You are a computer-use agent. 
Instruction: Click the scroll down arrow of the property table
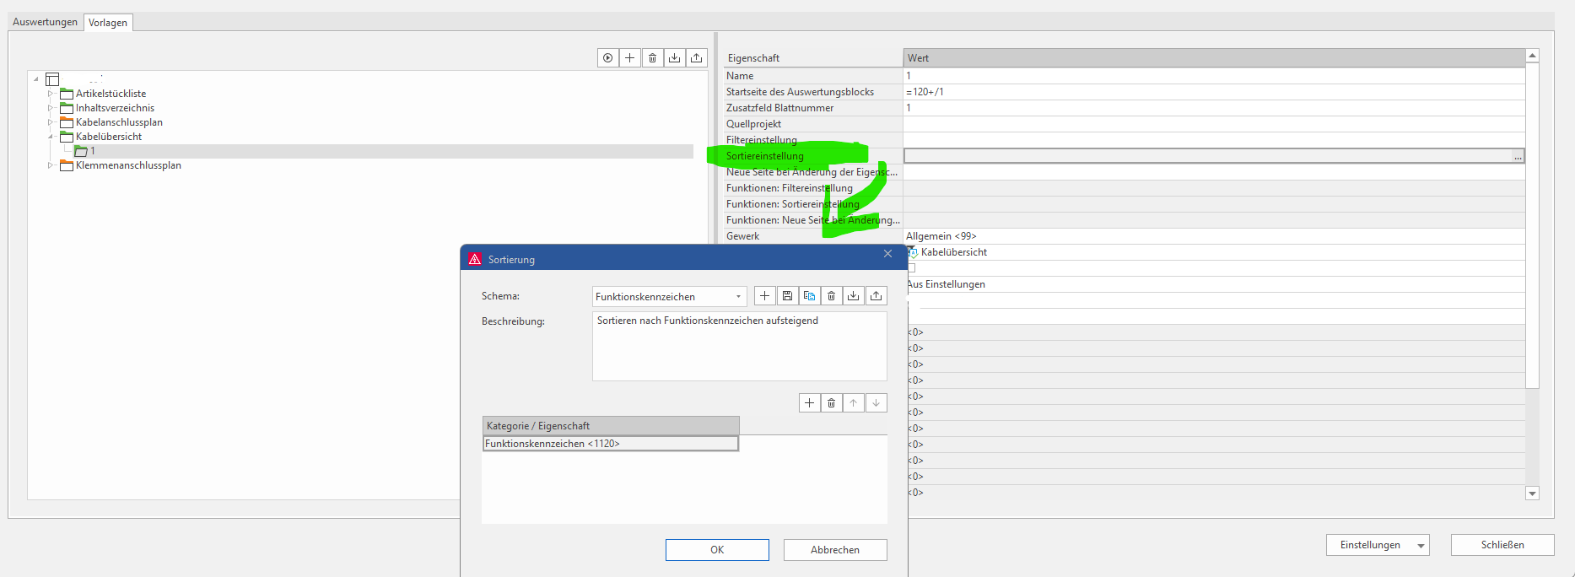click(x=1533, y=493)
